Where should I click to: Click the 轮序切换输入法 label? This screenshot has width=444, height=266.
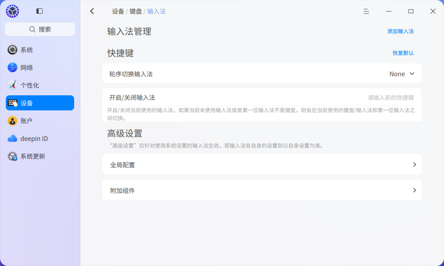[x=131, y=74]
